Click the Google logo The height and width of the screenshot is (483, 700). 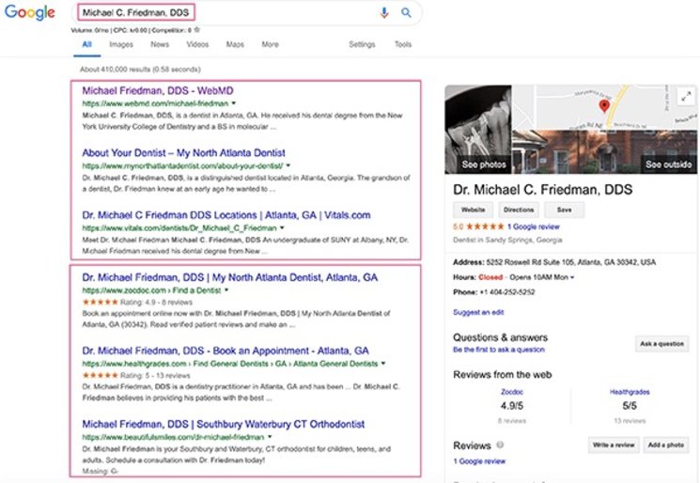[x=29, y=12]
